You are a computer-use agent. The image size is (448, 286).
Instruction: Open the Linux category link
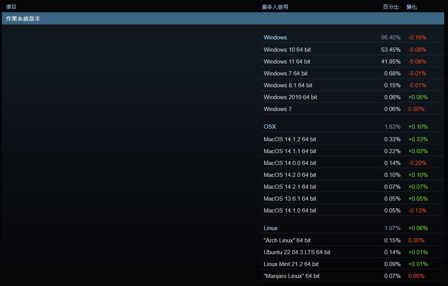tap(271, 228)
